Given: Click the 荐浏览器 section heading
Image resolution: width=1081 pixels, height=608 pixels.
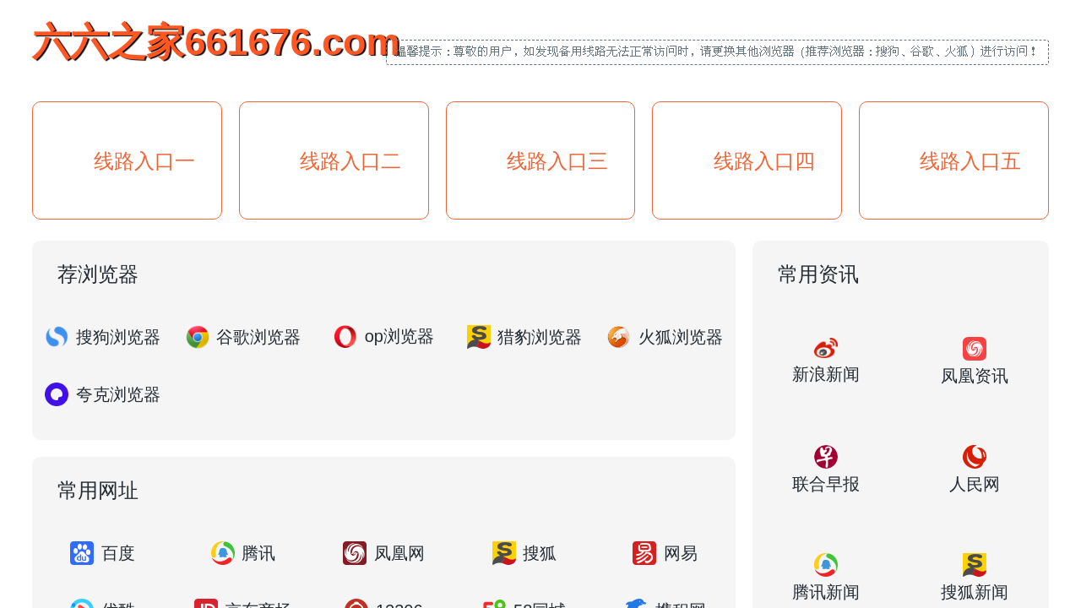Looking at the screenshot, I should pyautogui.click(x=98, y=274).
